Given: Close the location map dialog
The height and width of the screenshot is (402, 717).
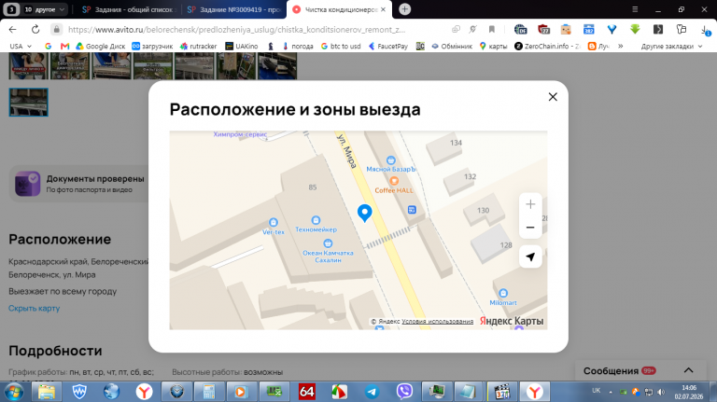Looking at the screenshot, I should pos(553,97).
